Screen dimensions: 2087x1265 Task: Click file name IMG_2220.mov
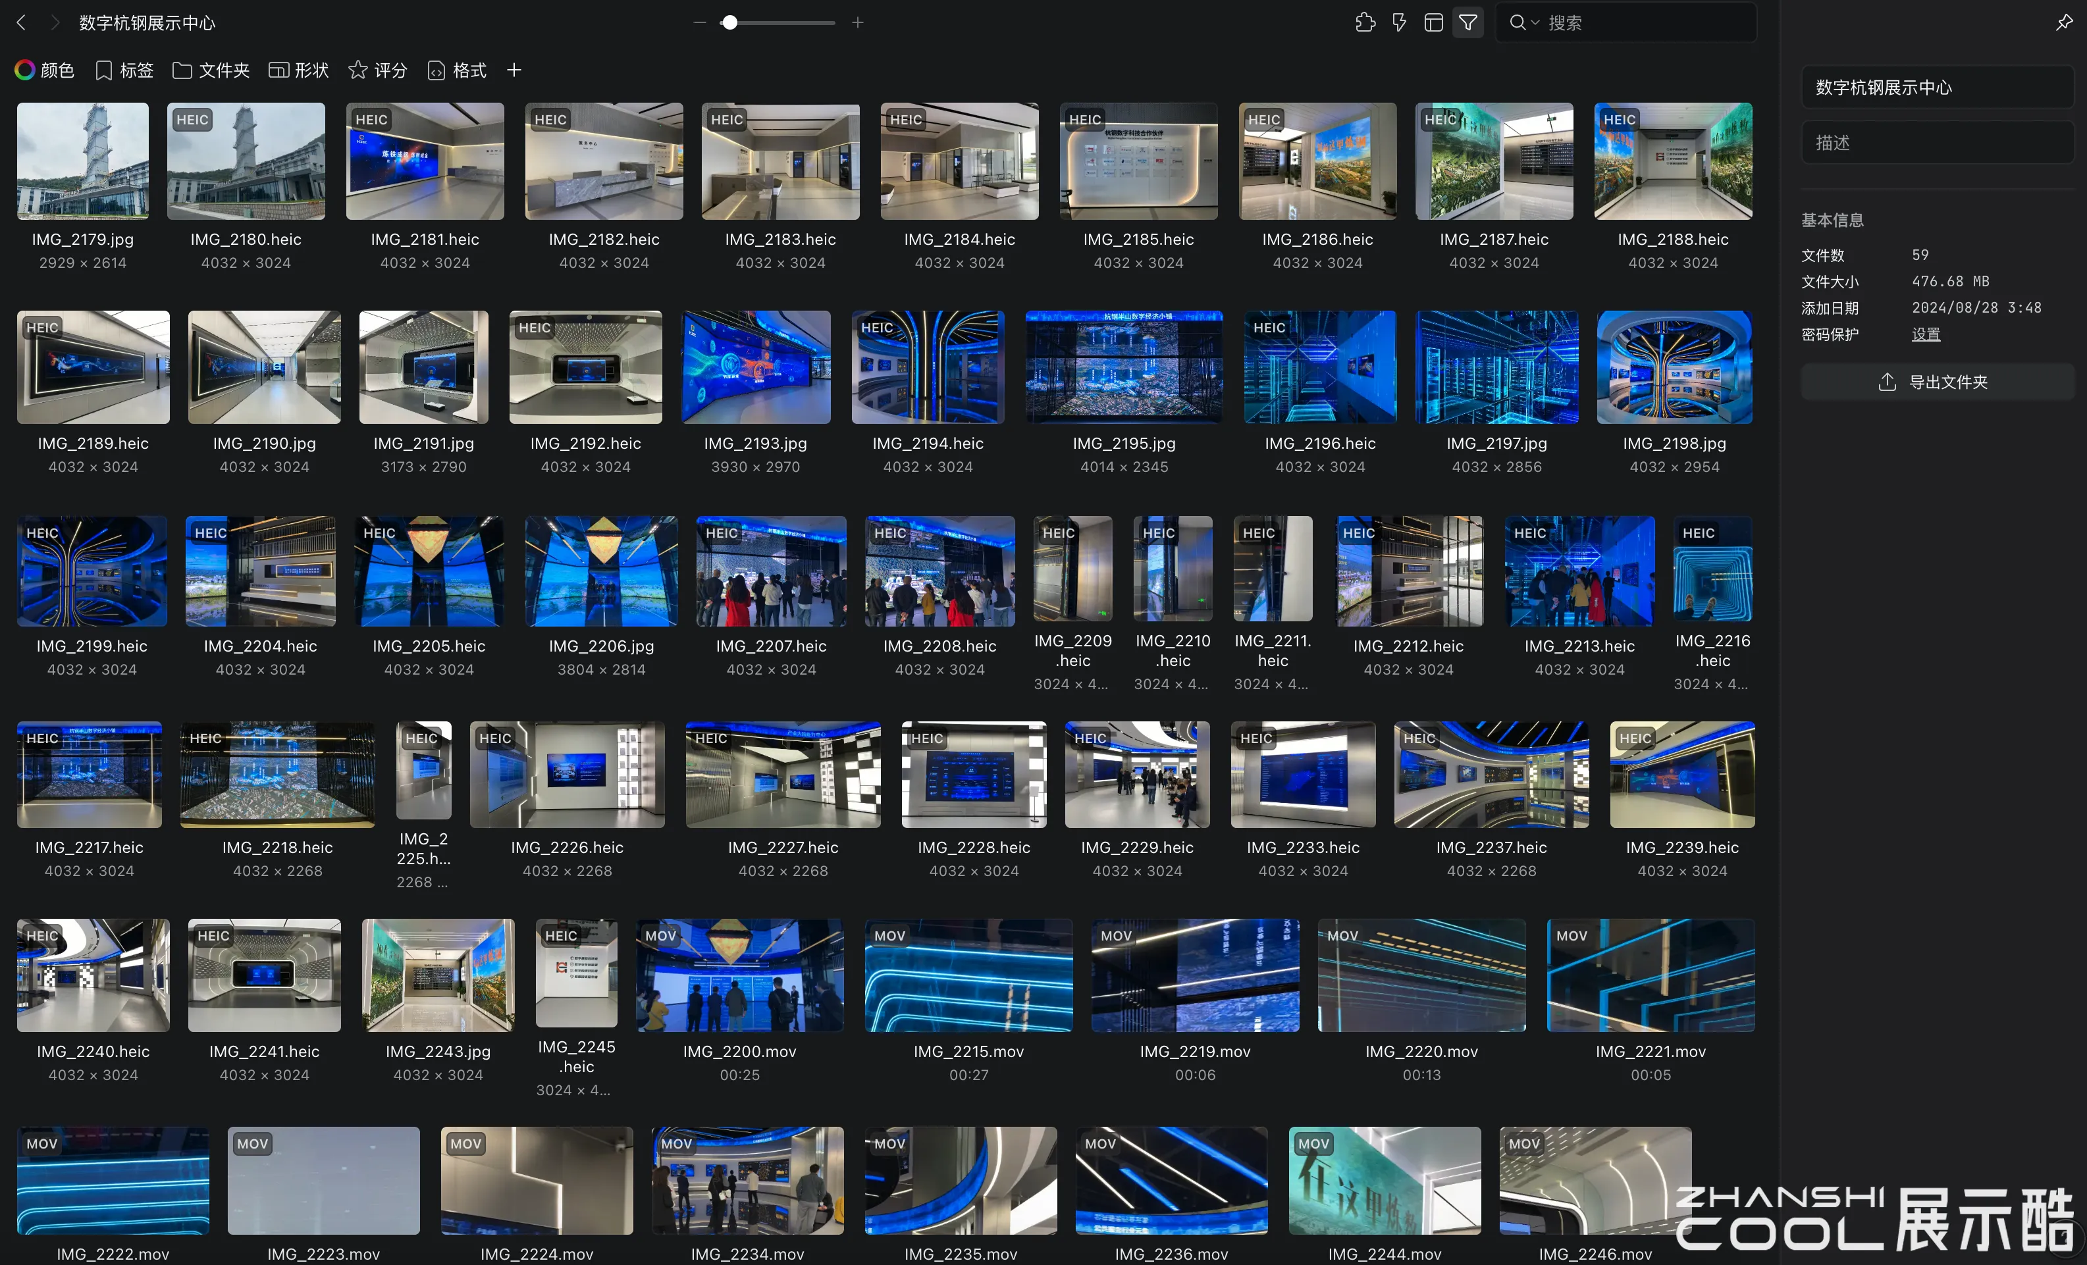tap(1421, 1052)
